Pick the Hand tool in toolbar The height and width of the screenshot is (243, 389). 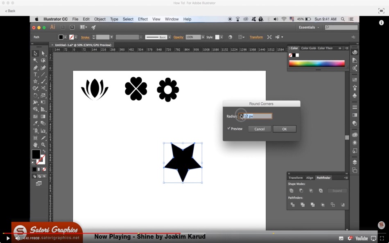[35, 145]
